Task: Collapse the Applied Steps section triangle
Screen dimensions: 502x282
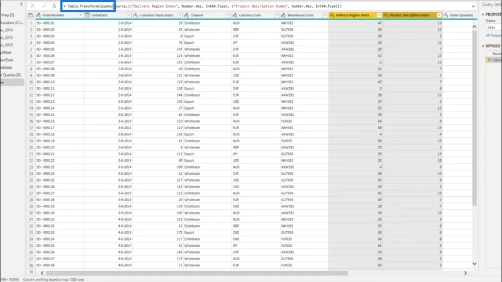Action: point(483,46)
